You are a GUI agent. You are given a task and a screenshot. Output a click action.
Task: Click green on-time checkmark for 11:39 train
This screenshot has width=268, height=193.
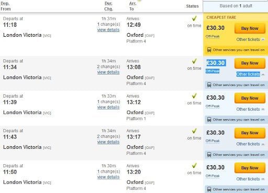(194, 95)
